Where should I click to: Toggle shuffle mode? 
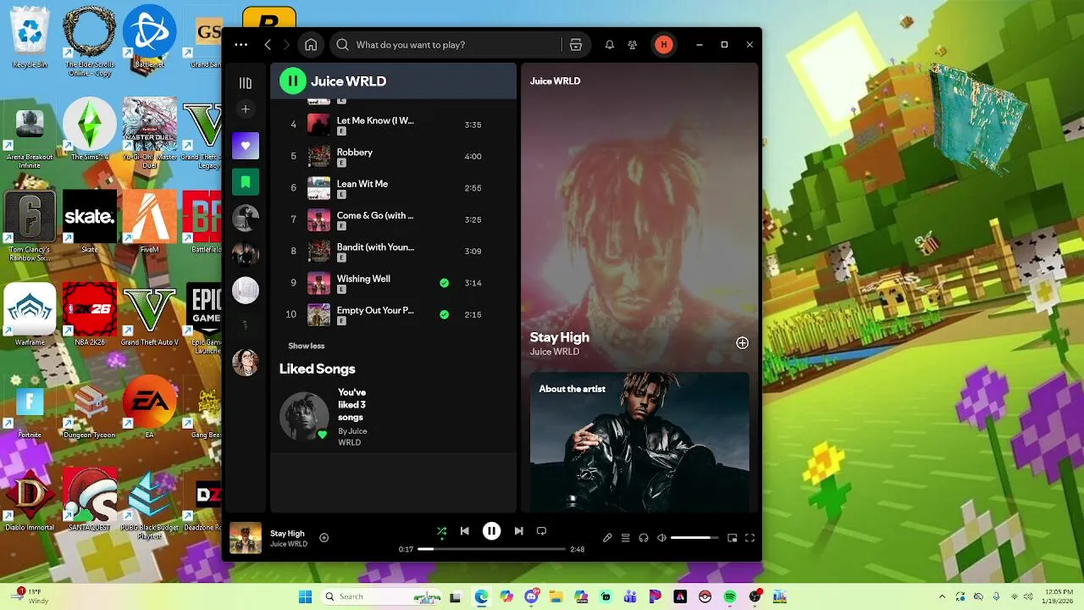click(x=441, y=531)
